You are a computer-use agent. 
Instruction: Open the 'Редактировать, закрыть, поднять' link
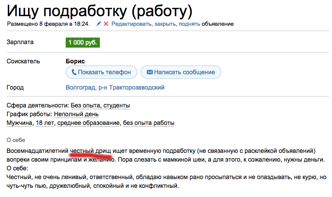155,24
